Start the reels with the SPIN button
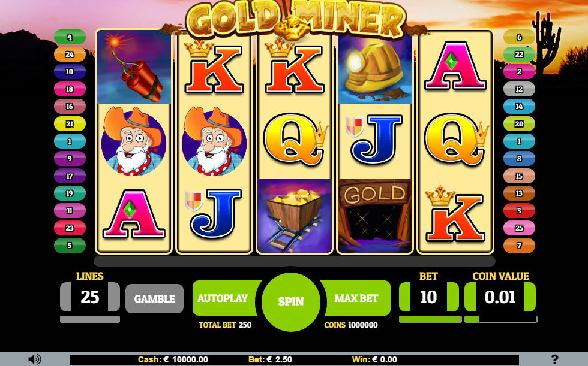The width and height of the screenshot is (588, 366). click(291, 302)
